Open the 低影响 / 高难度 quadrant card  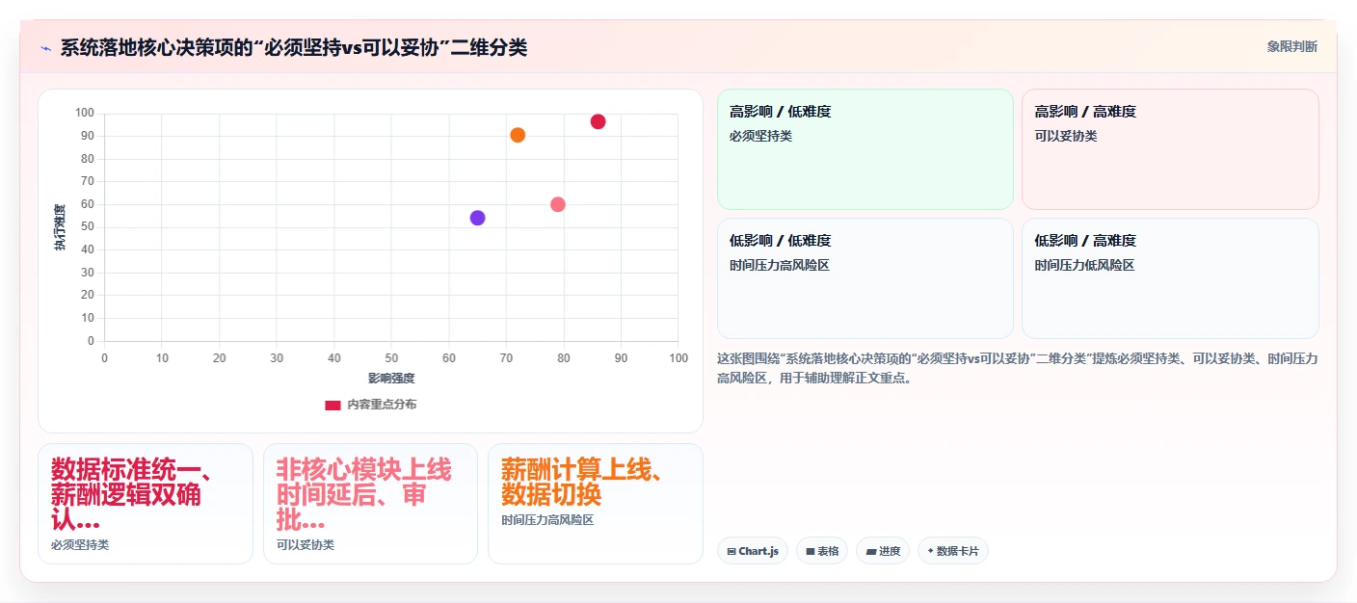(x=1170, y=278)
